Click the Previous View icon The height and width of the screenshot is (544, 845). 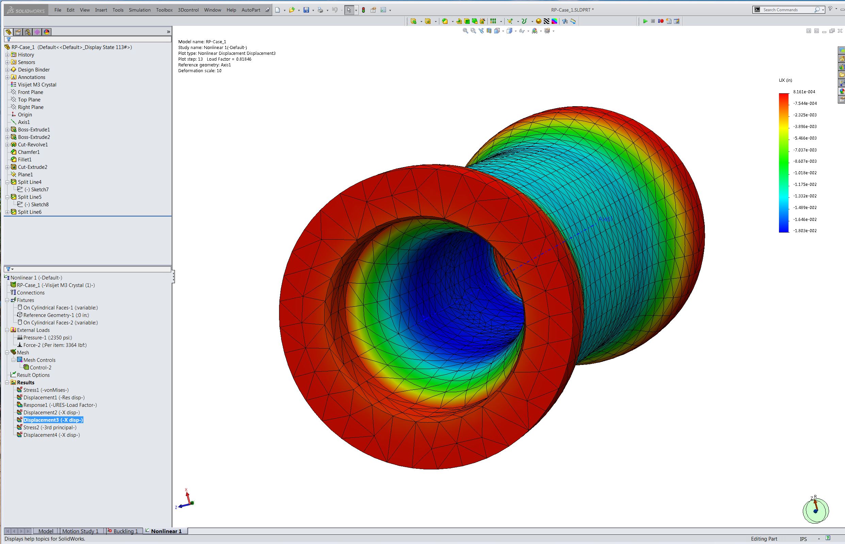point(481,31)
